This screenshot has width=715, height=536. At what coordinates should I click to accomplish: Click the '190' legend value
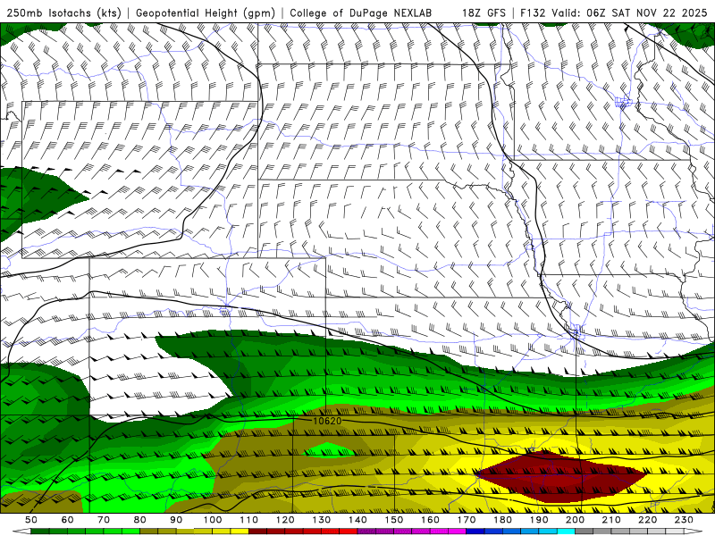click(539, 520)
